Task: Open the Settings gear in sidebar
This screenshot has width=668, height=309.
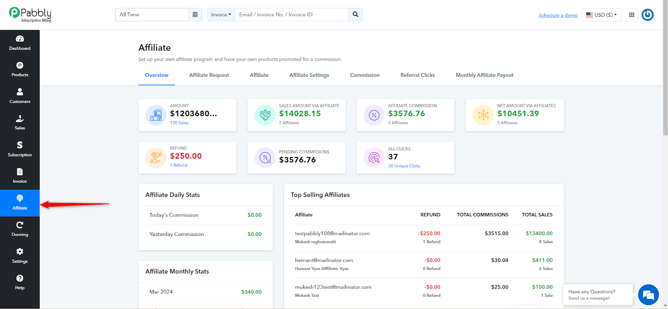Action: click(20, 256)
